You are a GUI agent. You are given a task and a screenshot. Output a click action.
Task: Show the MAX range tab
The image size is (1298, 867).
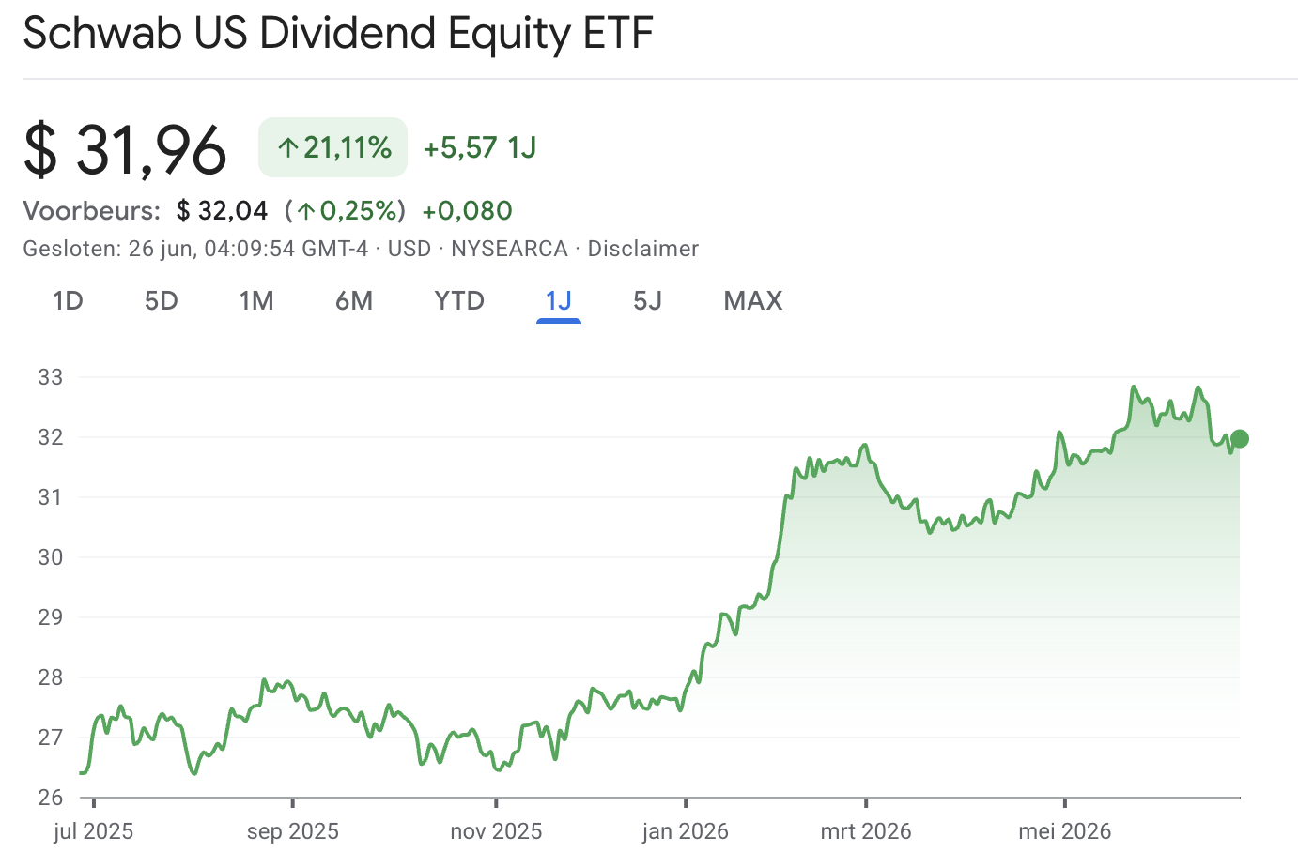pyautogui.click(x=753, y=301)
